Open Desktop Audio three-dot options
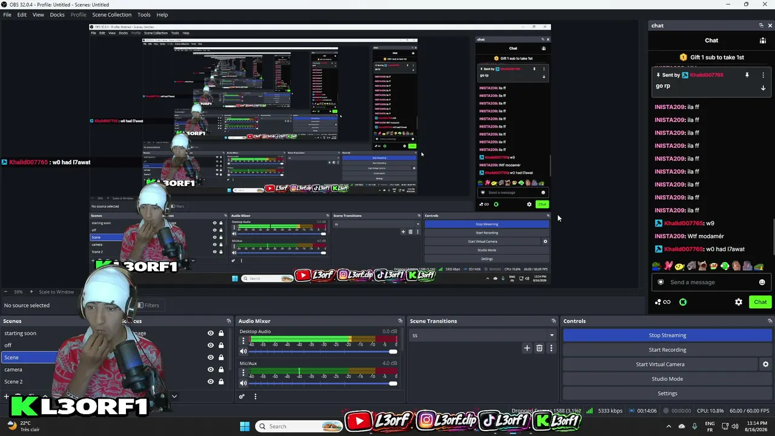The width and height of the screenshot is (775, 436). coord(243,341)
